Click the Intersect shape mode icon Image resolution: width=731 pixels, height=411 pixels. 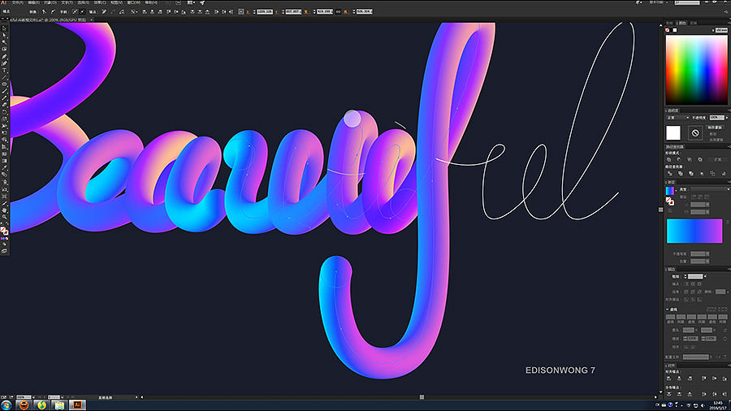point(690,159)
